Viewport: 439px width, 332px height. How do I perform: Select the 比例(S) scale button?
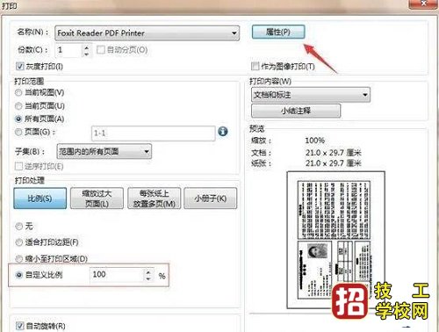(40, 198)
